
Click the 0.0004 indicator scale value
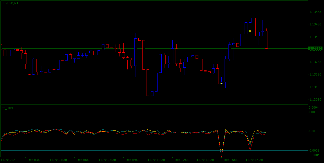point(314,108)
